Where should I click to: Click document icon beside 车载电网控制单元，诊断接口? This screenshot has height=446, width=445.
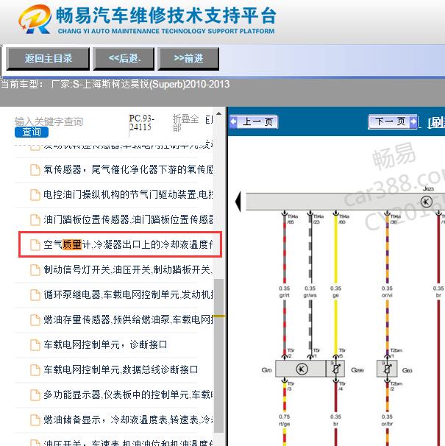35,345
